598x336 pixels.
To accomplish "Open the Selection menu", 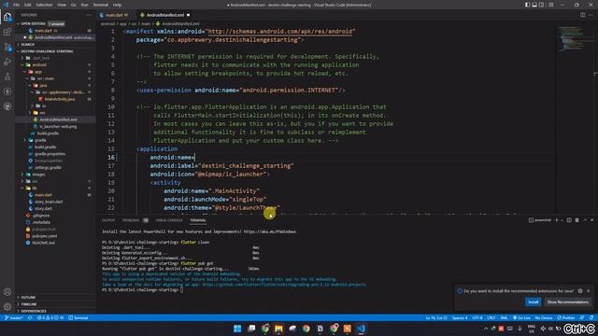I will pos(44,5).
